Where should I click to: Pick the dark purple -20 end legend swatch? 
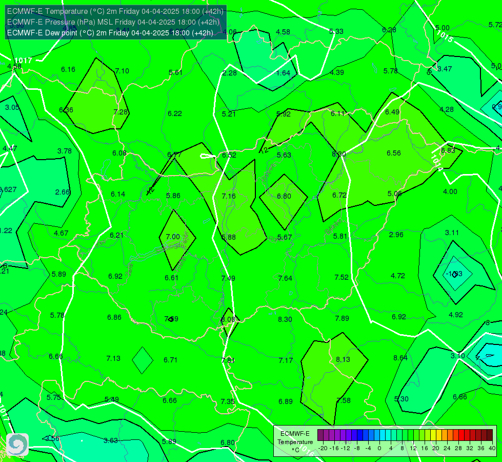(320, 435)
